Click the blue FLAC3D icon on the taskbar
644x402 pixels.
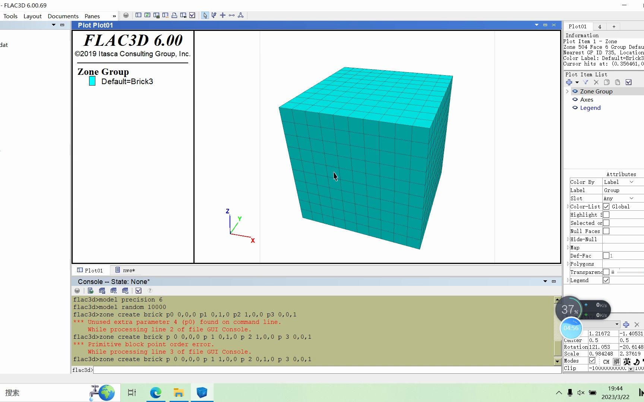[x=202, y=393]
